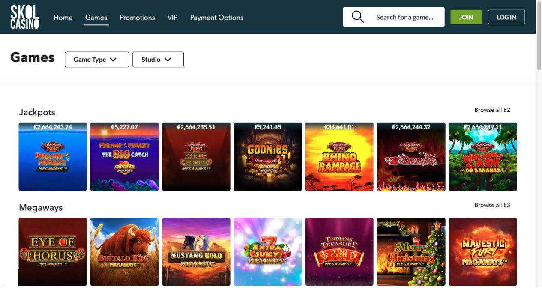Viewport: 542px width, 305px height.
Task: Open the Rhino Rampage game tile
Action: pos(339,157)
